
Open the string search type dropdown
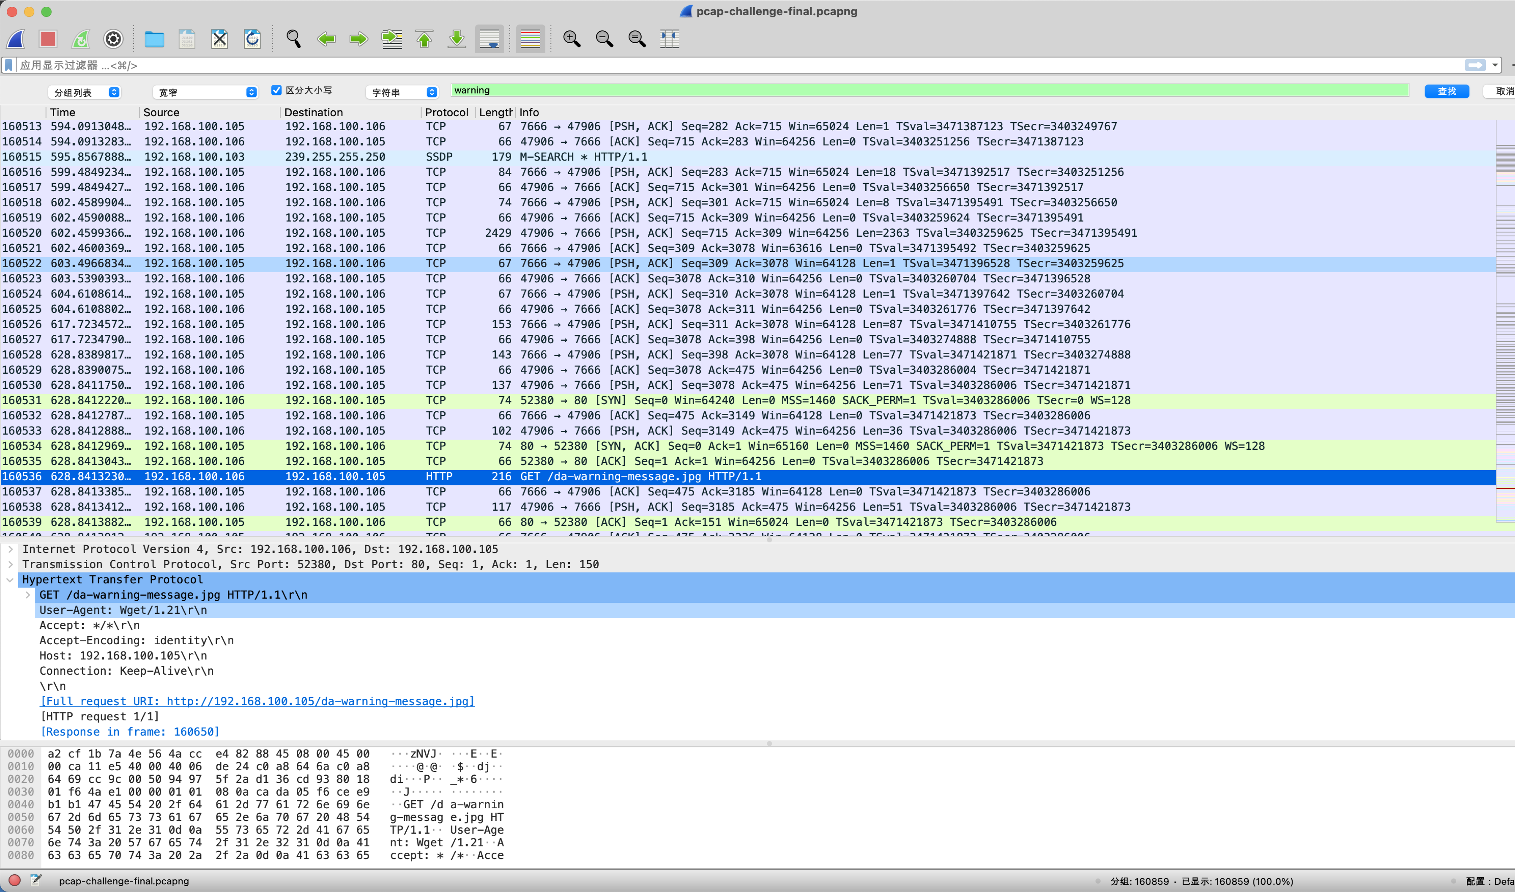(403, 92)
